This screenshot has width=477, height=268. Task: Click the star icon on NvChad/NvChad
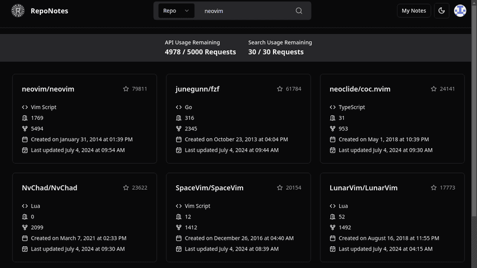click(126, 188)
